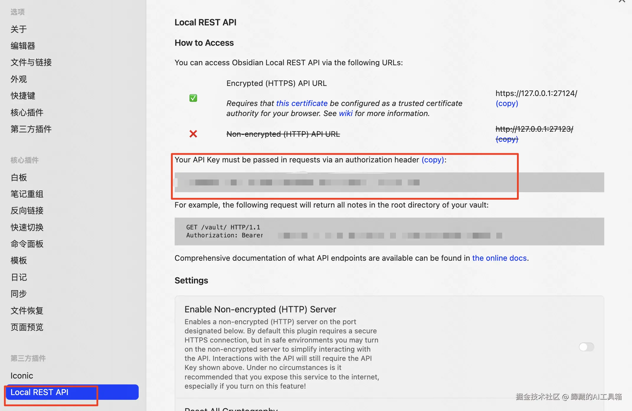Screen dimensions: 632x411
Task: Click the authorization header copy link
Action: click(433, 160)
